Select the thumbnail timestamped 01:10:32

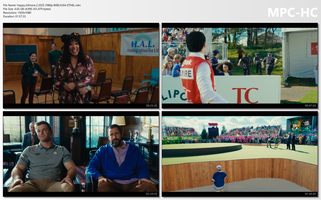pyautogui.click(x=81, y=154)
